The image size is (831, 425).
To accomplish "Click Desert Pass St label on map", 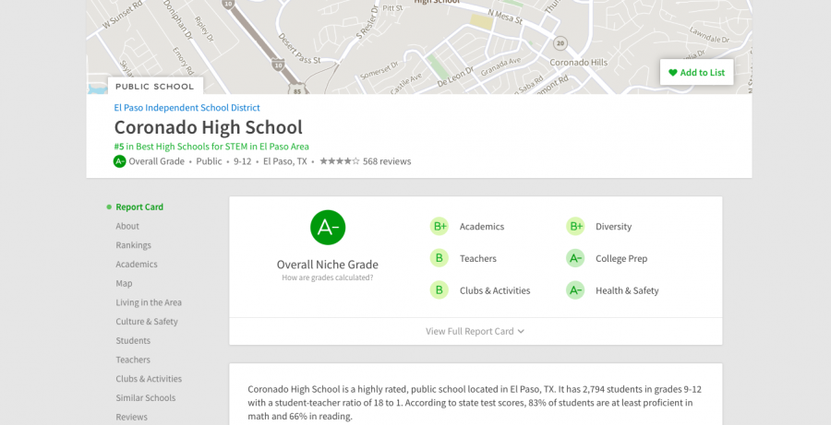I will (299, 49).
